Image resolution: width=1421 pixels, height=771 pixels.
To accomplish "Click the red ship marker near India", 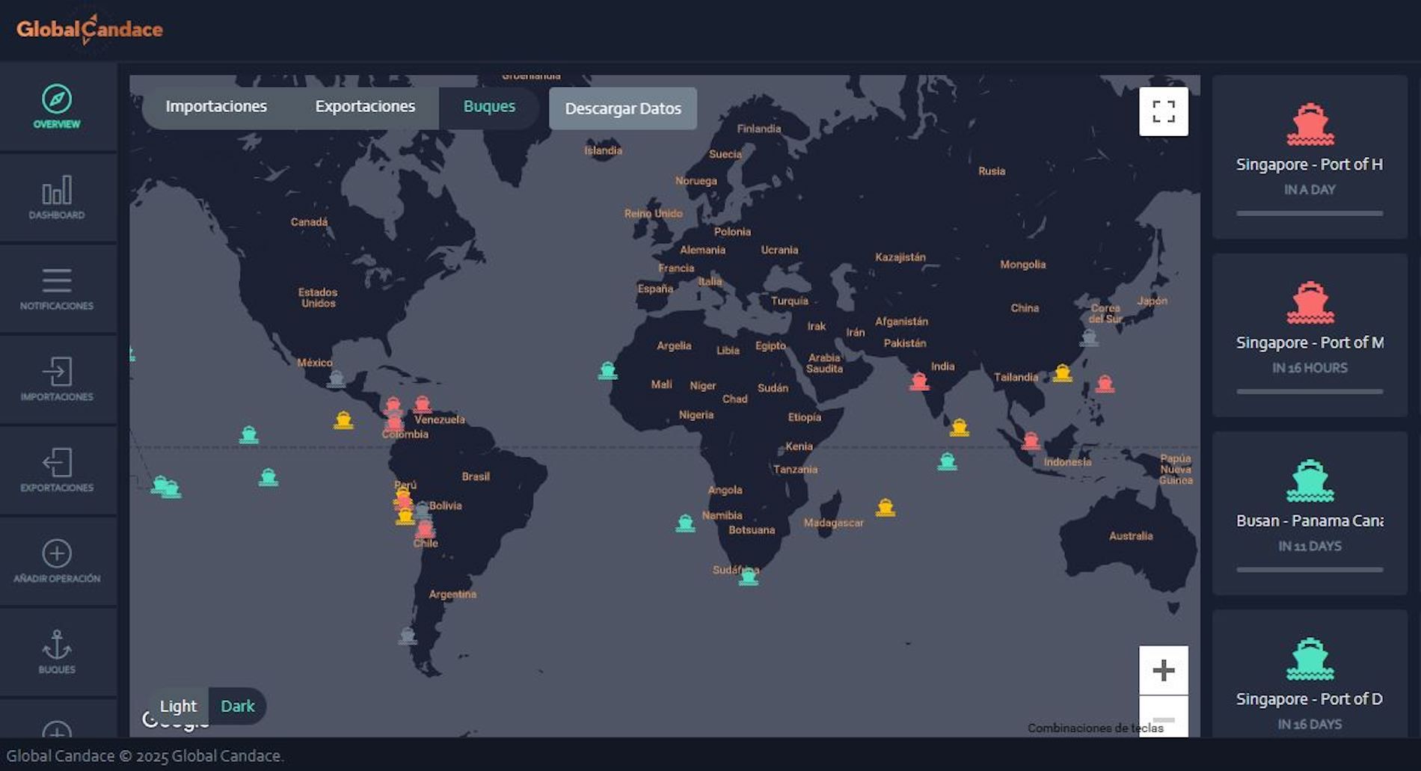I will [919, 381].
